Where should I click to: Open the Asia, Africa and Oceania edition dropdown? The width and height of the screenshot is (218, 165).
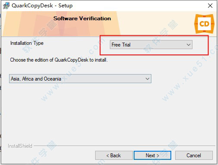[x=80, y=79]
